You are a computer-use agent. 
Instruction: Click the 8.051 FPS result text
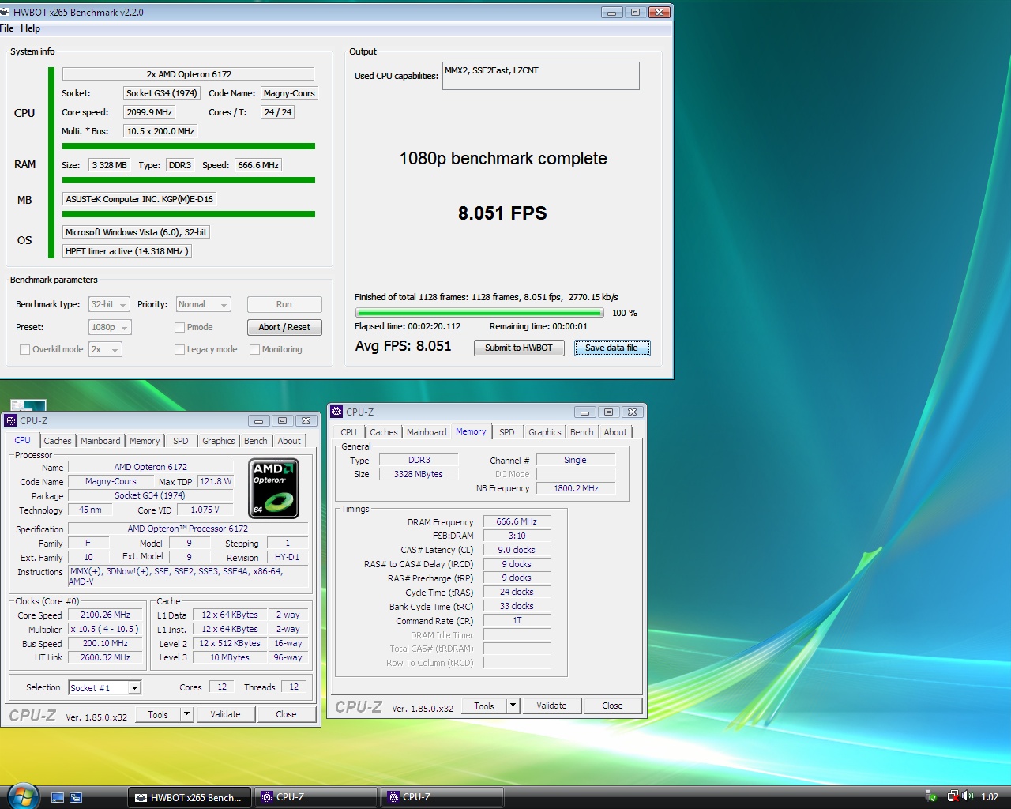502,213
